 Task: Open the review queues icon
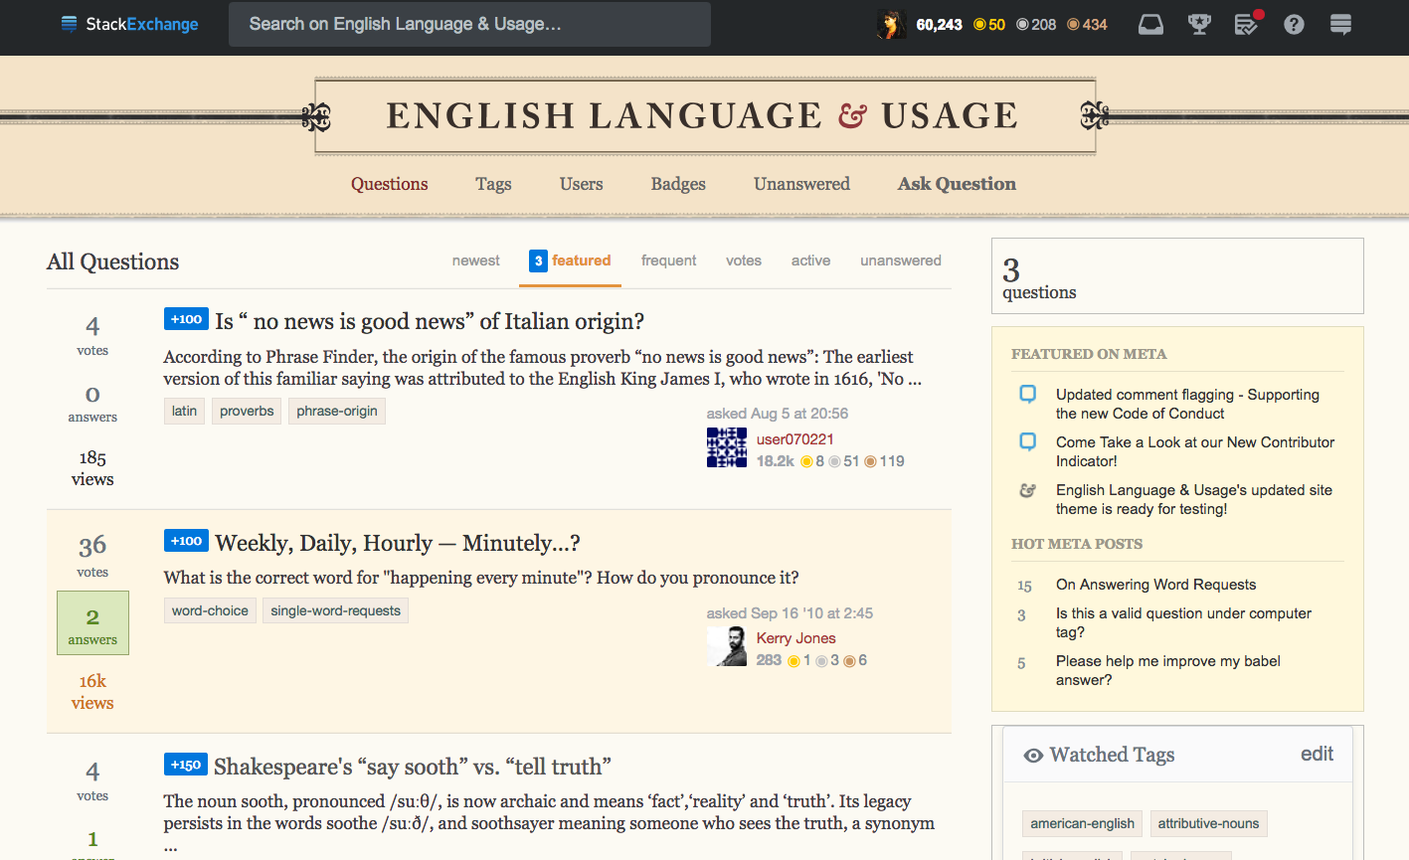pos(1247,24)
